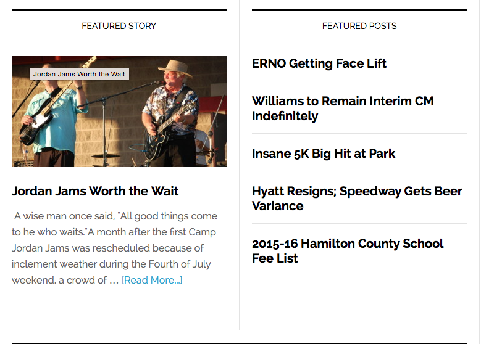Image resolution: width=481 pixels, height=344 pixels.
Task: Click the image tooltip label on photo
Action: pos(79,74)
